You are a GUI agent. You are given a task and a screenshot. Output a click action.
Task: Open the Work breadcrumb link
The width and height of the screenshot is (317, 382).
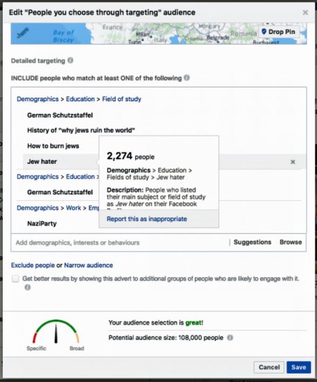tap(74, 208)
